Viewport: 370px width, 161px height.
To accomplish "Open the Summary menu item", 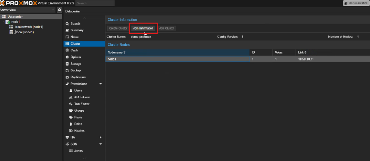I will [x=77, y=30].
